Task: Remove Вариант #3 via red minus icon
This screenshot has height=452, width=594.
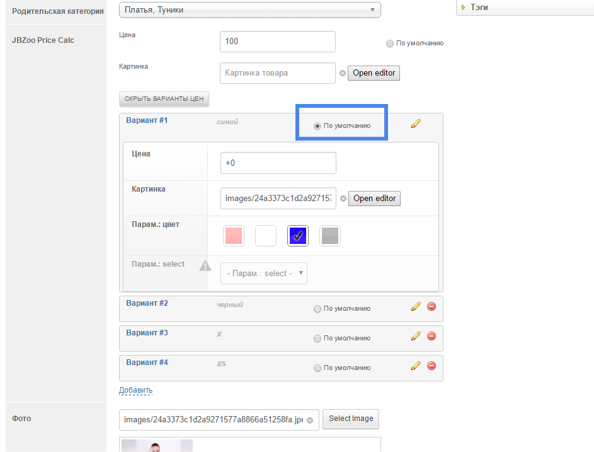Action: [x=431, y=336]
